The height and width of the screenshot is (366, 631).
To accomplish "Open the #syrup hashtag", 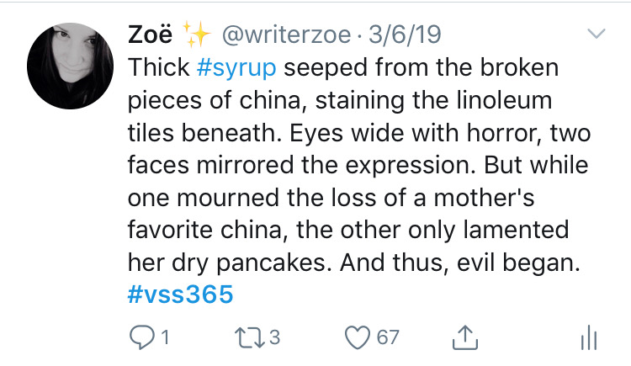I will click(x=236, y=67).
